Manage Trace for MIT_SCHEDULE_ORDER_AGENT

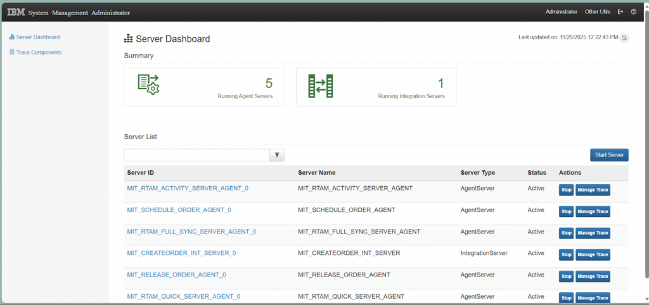tap(592, 211)
